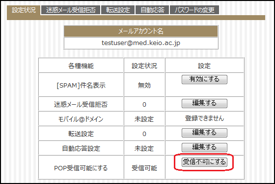The image size is (275, 184).
Task: Click the POP受信可能にする row label
Action: pyautogui.click(x=81, y=168)
